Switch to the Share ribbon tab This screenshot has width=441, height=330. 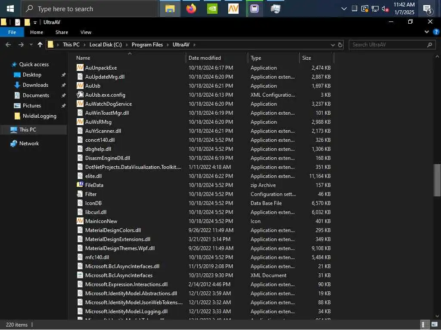[x=62, y=32]
